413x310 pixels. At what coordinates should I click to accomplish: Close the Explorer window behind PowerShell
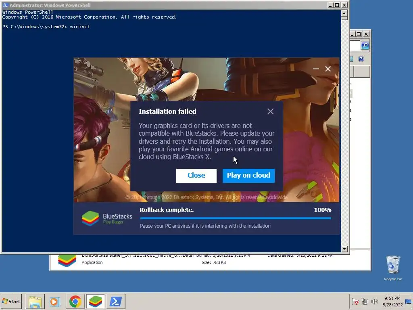366,34
